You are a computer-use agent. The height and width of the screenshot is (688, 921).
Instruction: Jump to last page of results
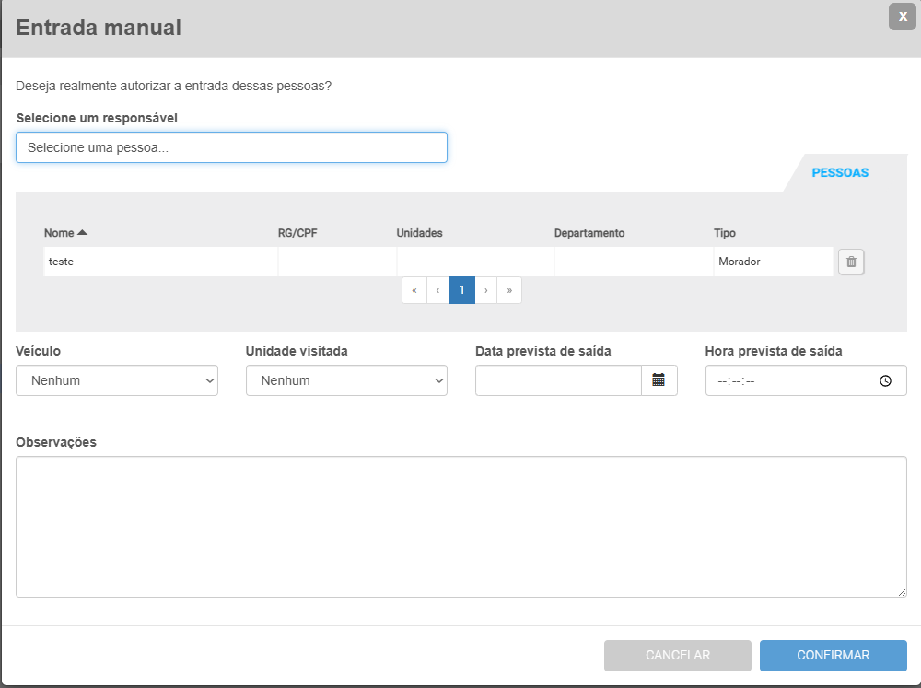click(509, 290)
